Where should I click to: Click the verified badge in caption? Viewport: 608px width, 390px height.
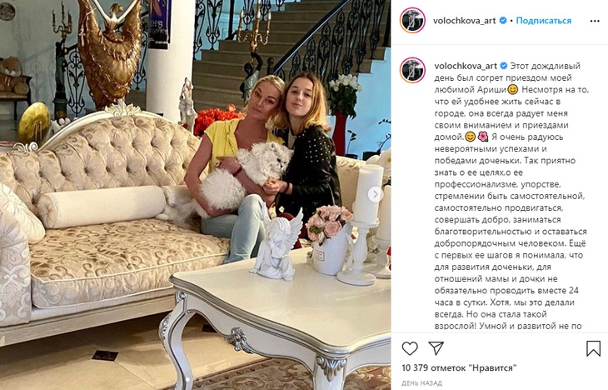504,66
